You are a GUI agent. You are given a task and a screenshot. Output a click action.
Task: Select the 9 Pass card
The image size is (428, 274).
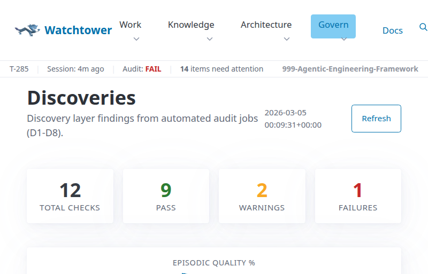pyautogui.click(x=166, y=196)
